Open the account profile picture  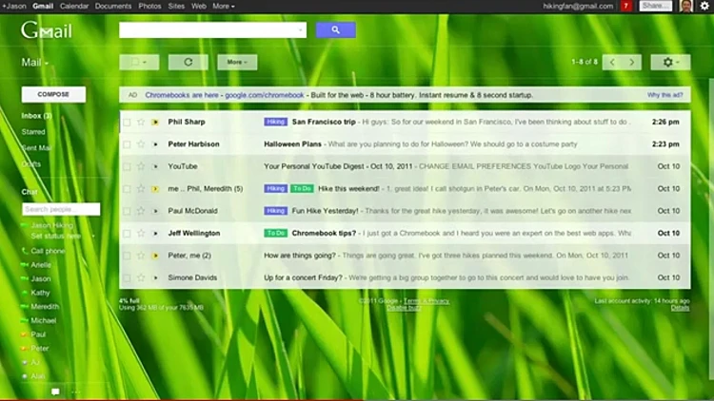pyautogui.click(x=686, y=6)
